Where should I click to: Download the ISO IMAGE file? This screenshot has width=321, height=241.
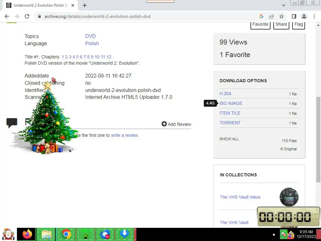(231, 103)
